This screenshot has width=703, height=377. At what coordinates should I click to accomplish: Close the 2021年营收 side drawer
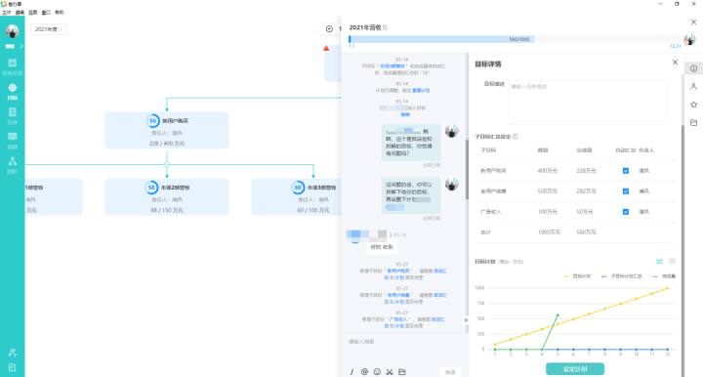click(x=693, y=21)
